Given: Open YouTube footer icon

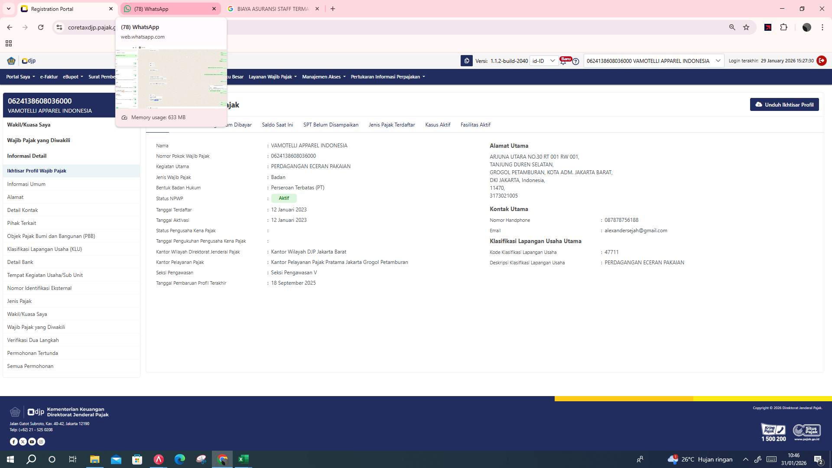Looking at the screenshot, I should 32,442.
